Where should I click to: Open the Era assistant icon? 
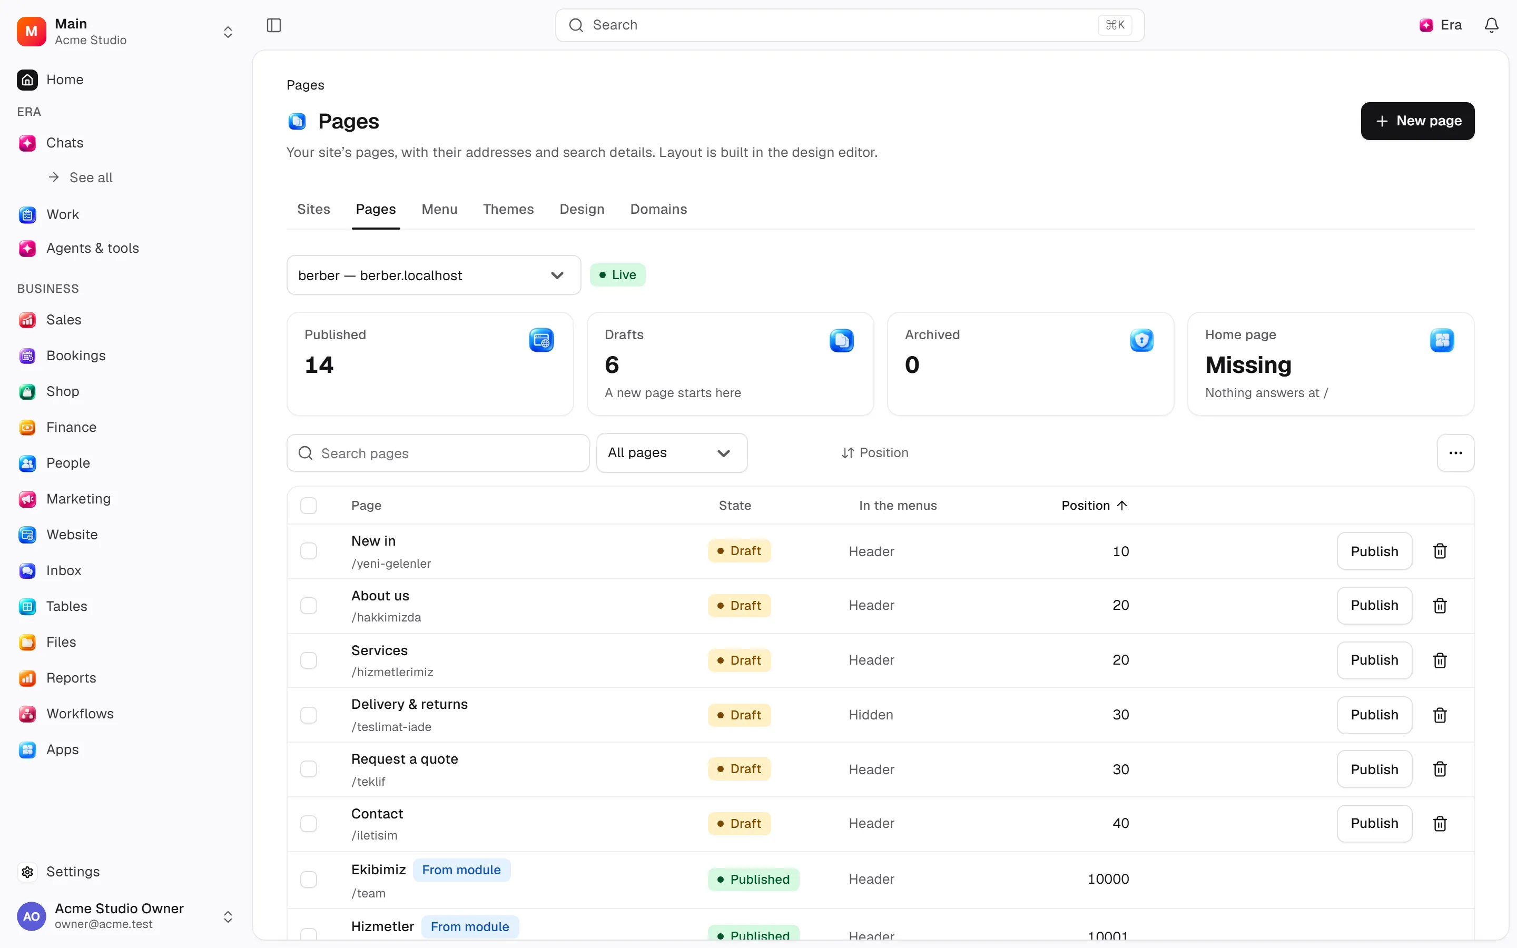tap(1441, 25)
